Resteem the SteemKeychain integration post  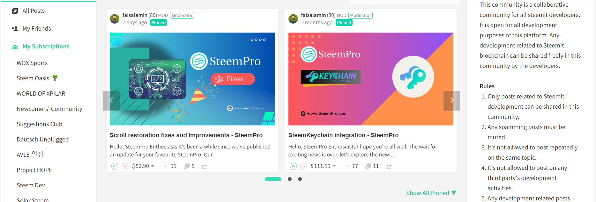[x=389, y=166]
